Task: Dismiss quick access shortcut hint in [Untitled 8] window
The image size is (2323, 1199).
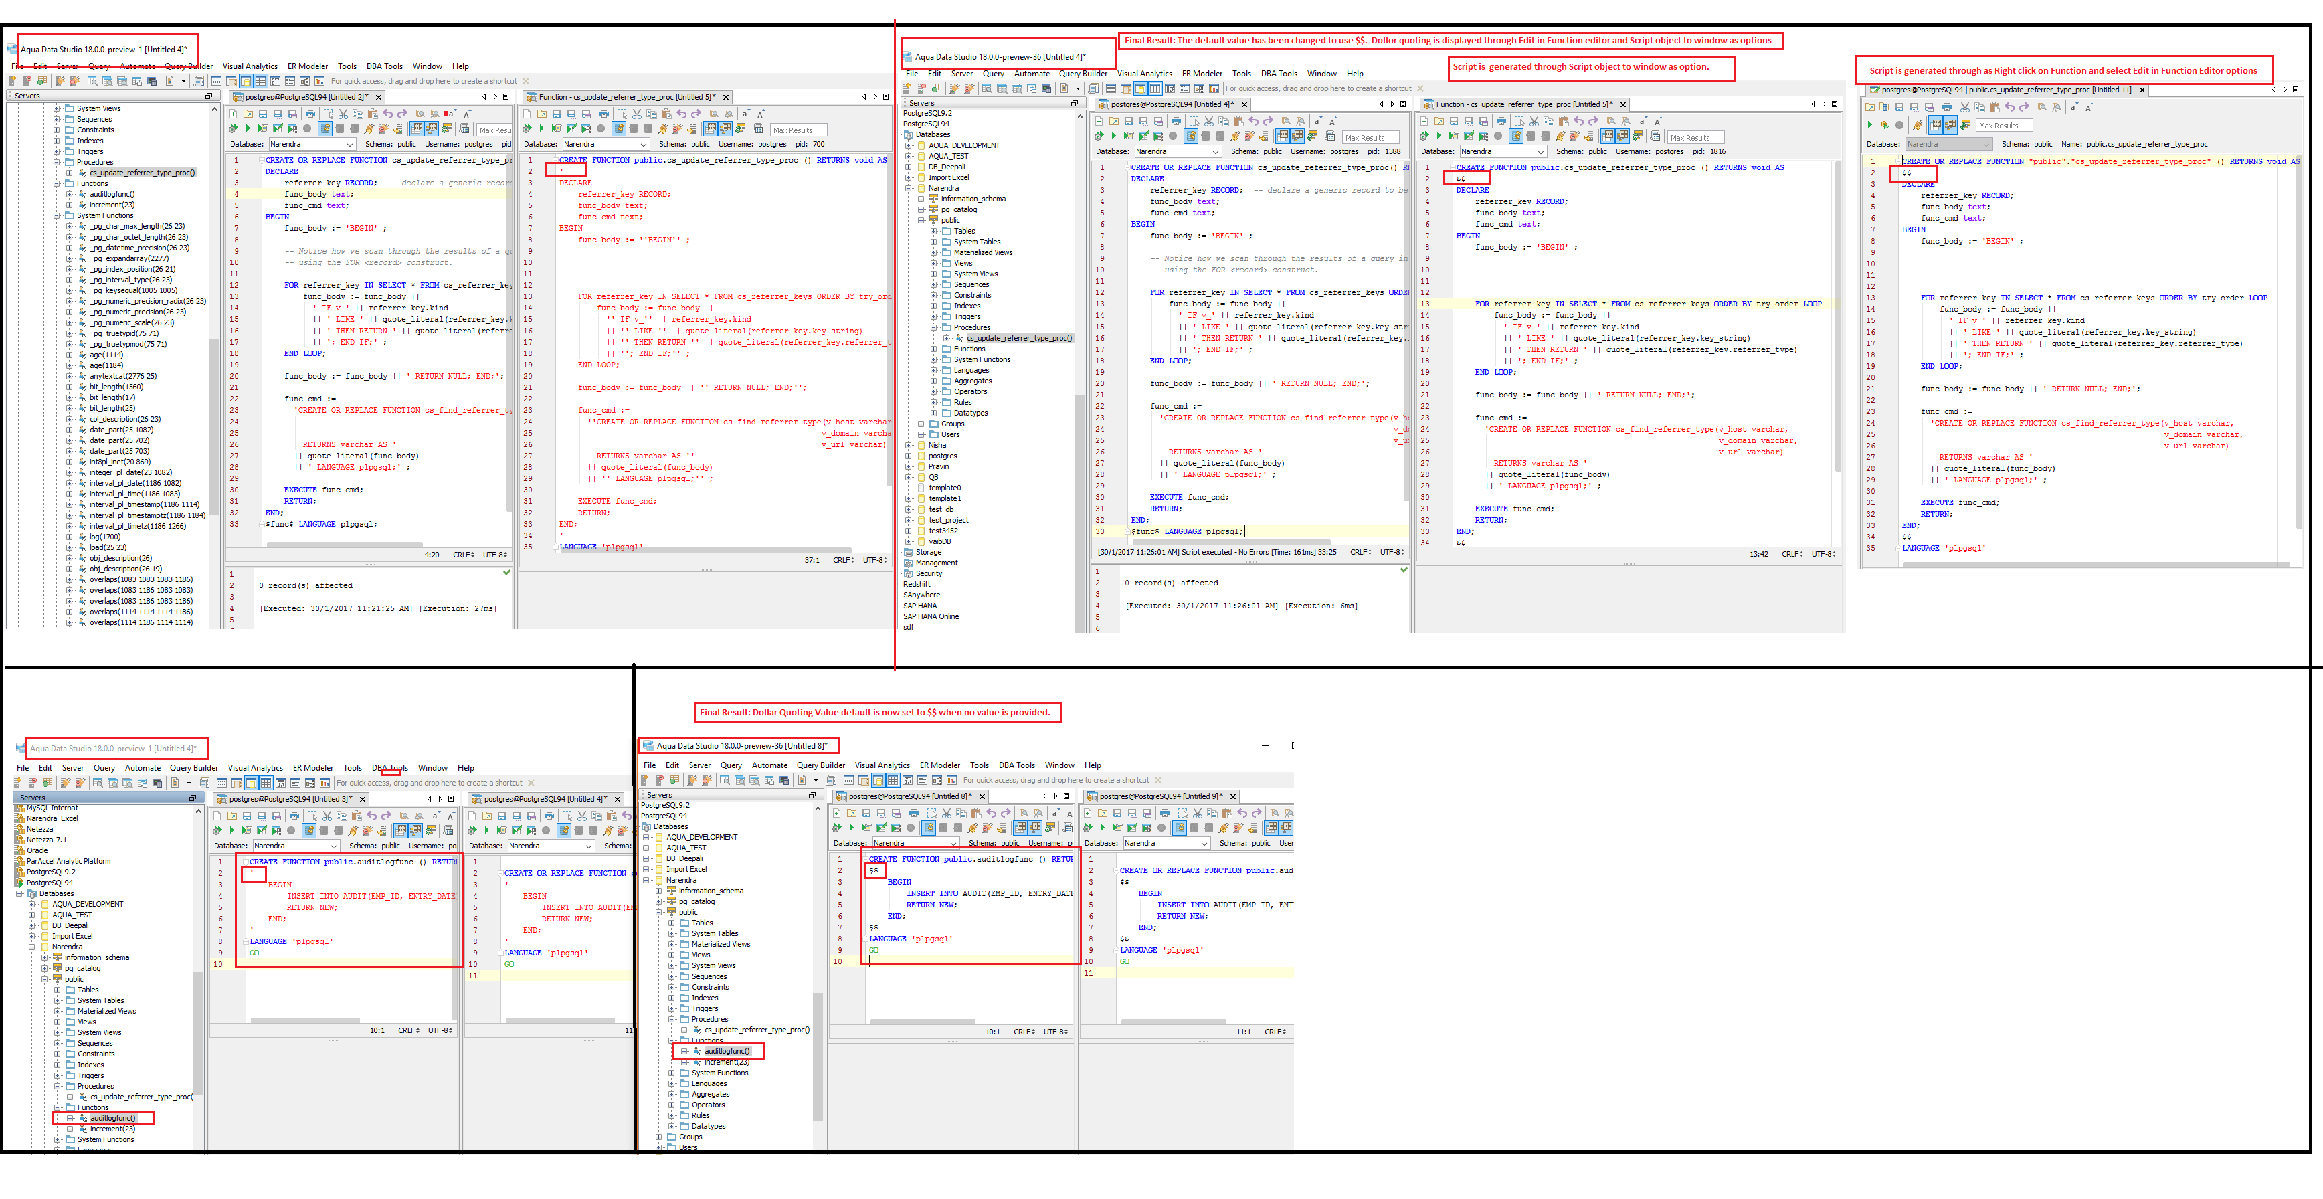Action: pos(1158,781)
